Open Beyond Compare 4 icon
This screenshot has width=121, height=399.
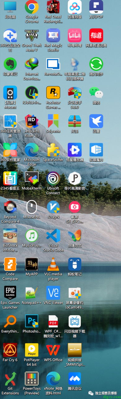click(x=10, y=207)
